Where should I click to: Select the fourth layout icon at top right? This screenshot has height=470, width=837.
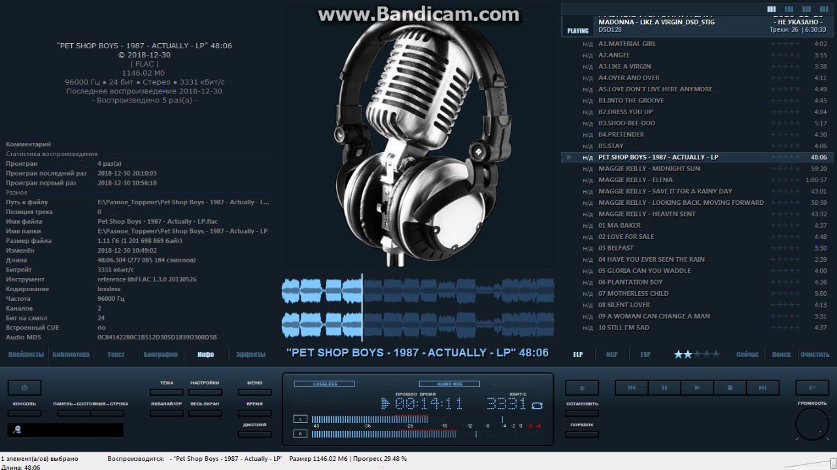(823, 9)
